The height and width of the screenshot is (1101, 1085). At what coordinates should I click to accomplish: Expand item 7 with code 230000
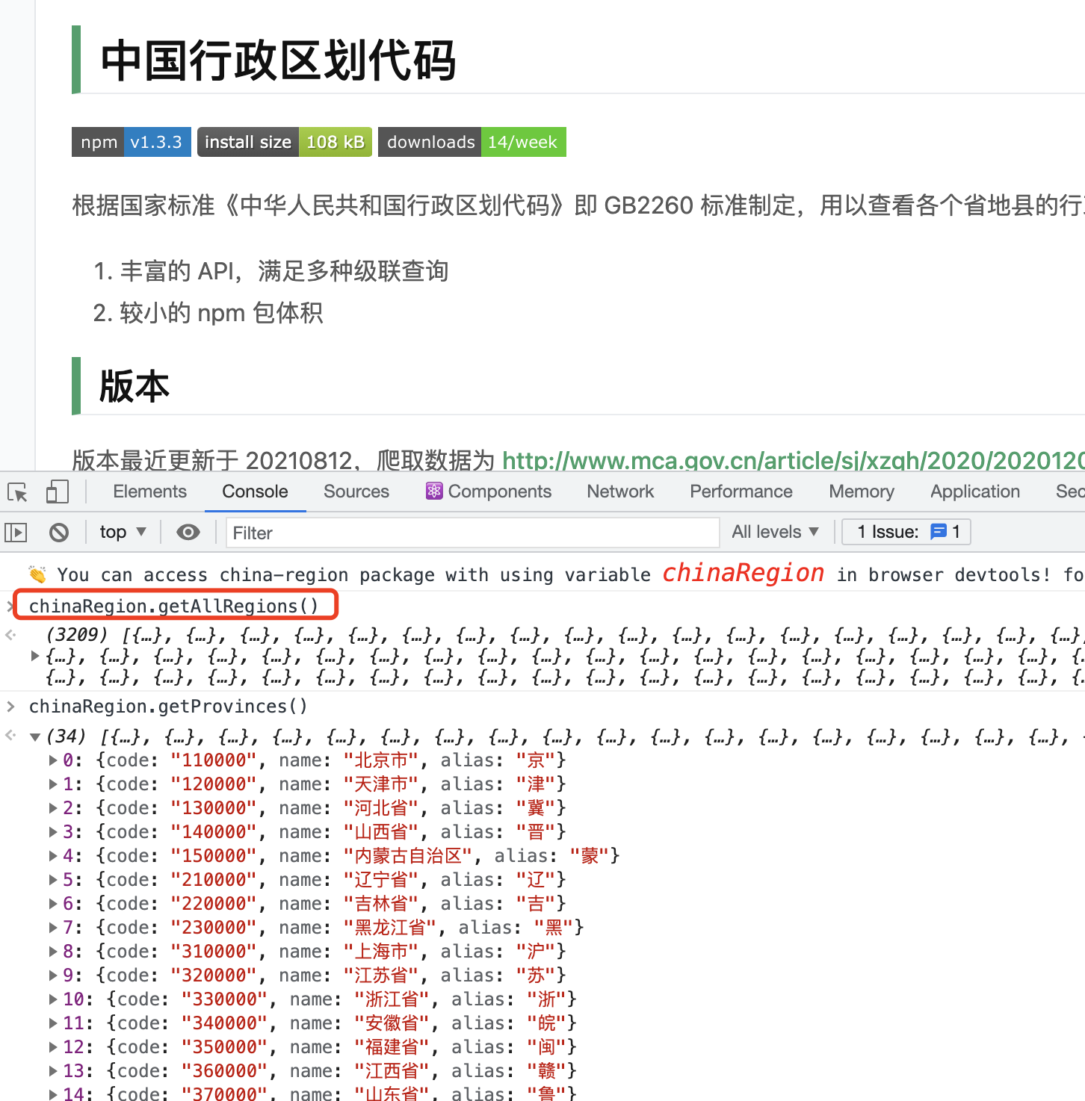(x=53, y=928)
